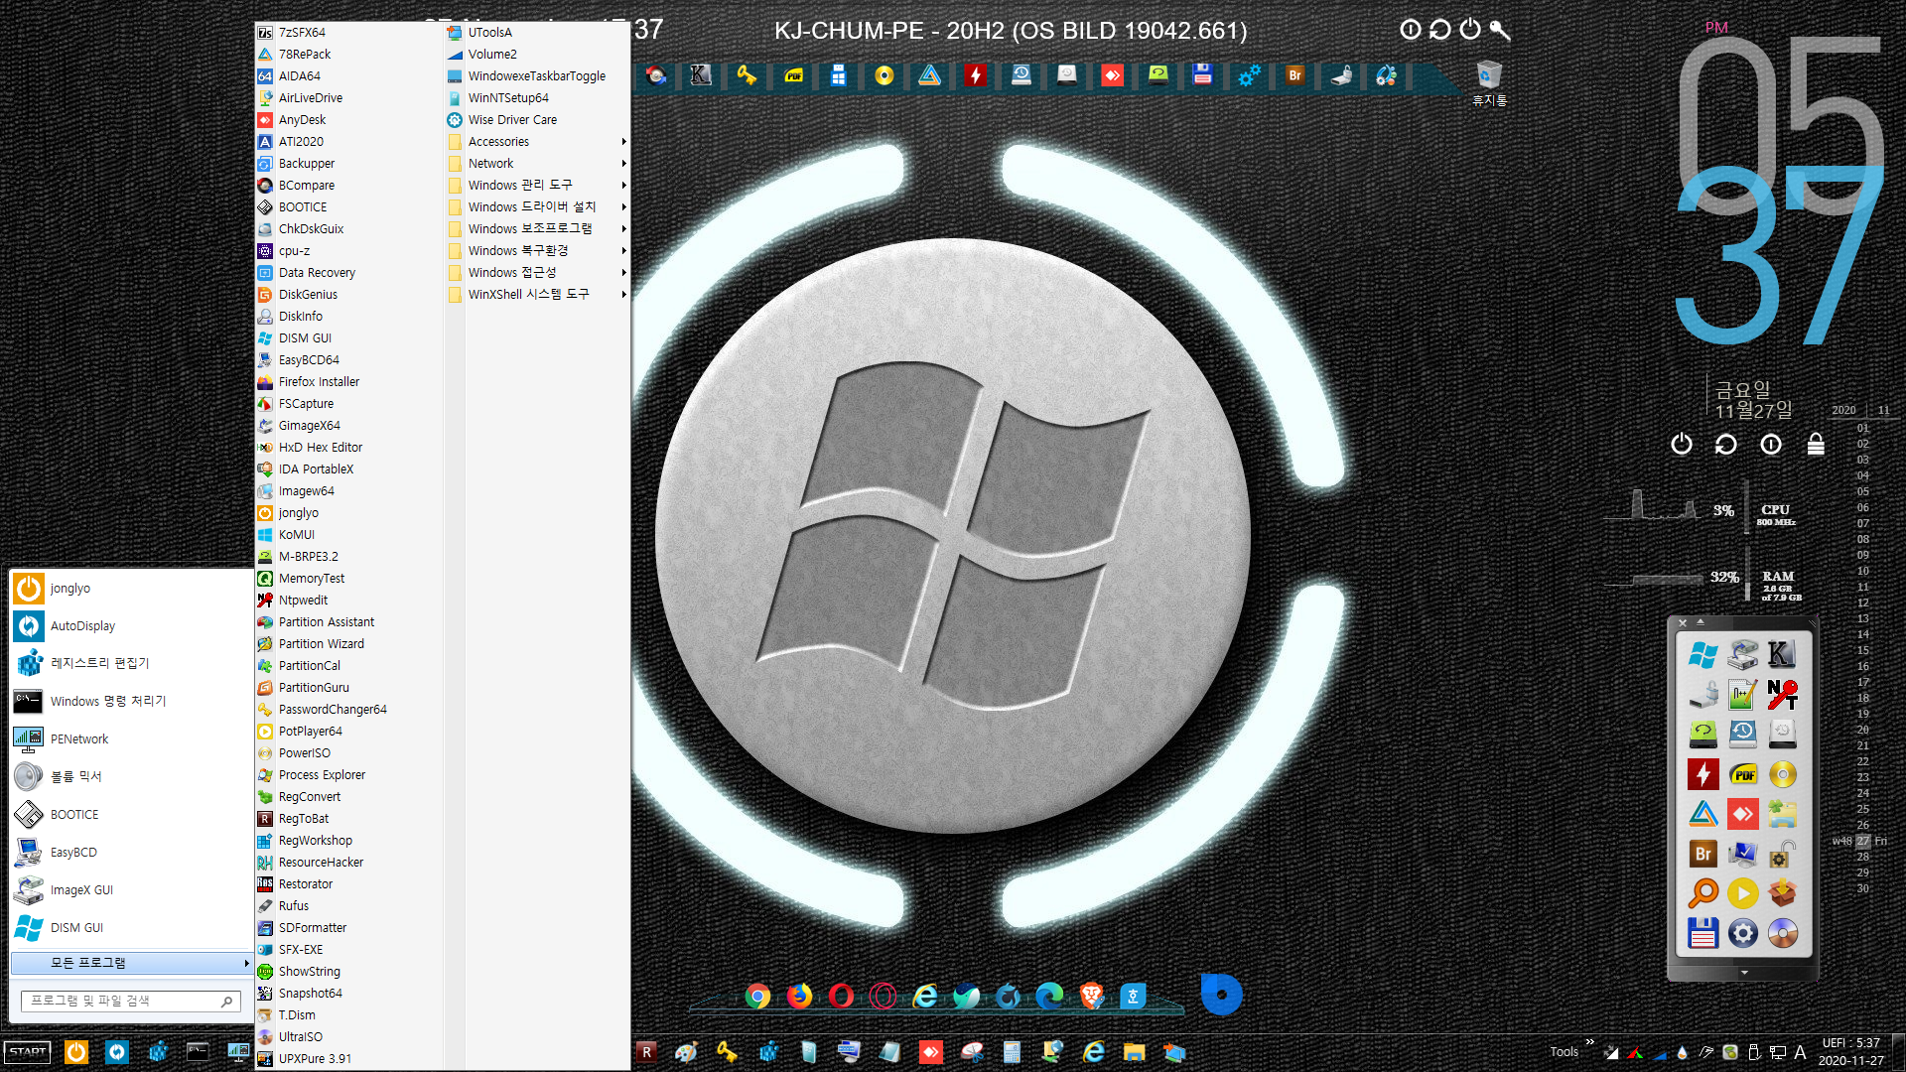Click the yellow play icon in side panel
Viewport: 1906px width, 1072px height.
[1743, 893]
